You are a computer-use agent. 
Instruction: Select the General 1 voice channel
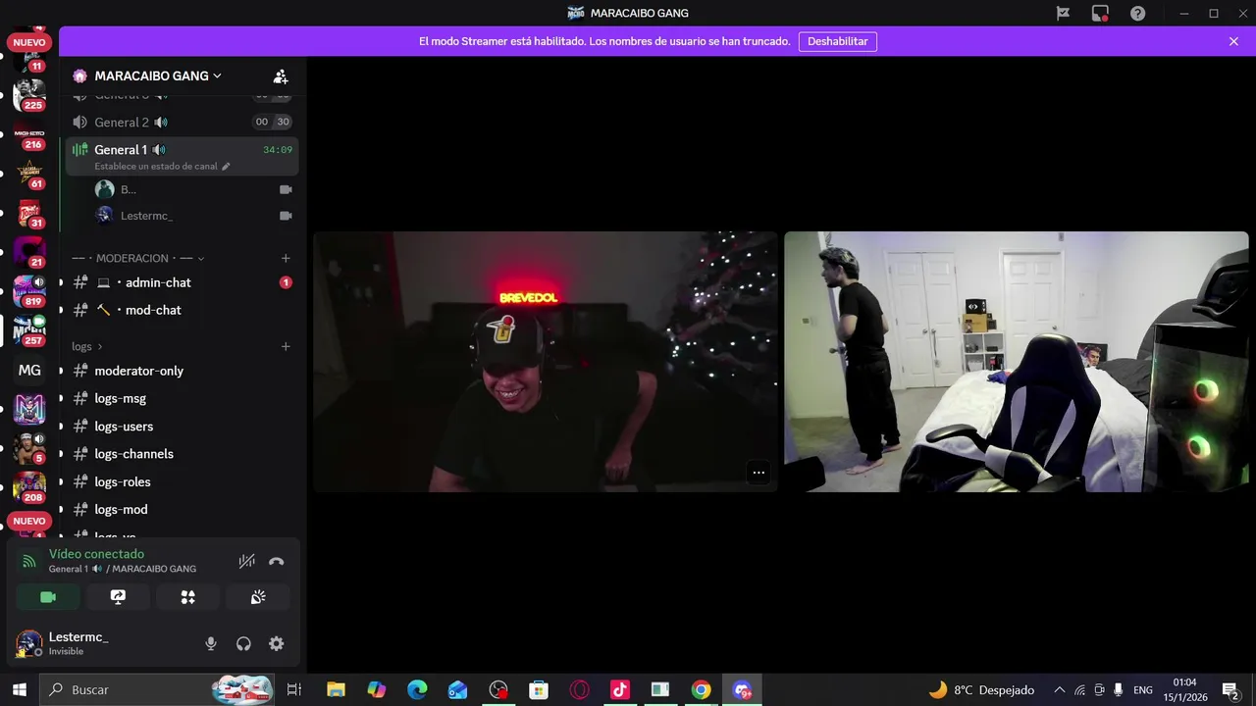pos(183,150)
